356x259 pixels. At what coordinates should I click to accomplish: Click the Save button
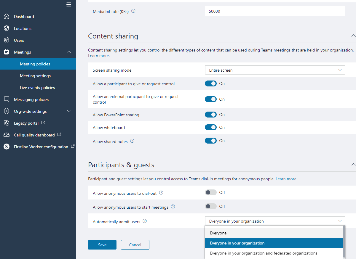tap(102, 245)
